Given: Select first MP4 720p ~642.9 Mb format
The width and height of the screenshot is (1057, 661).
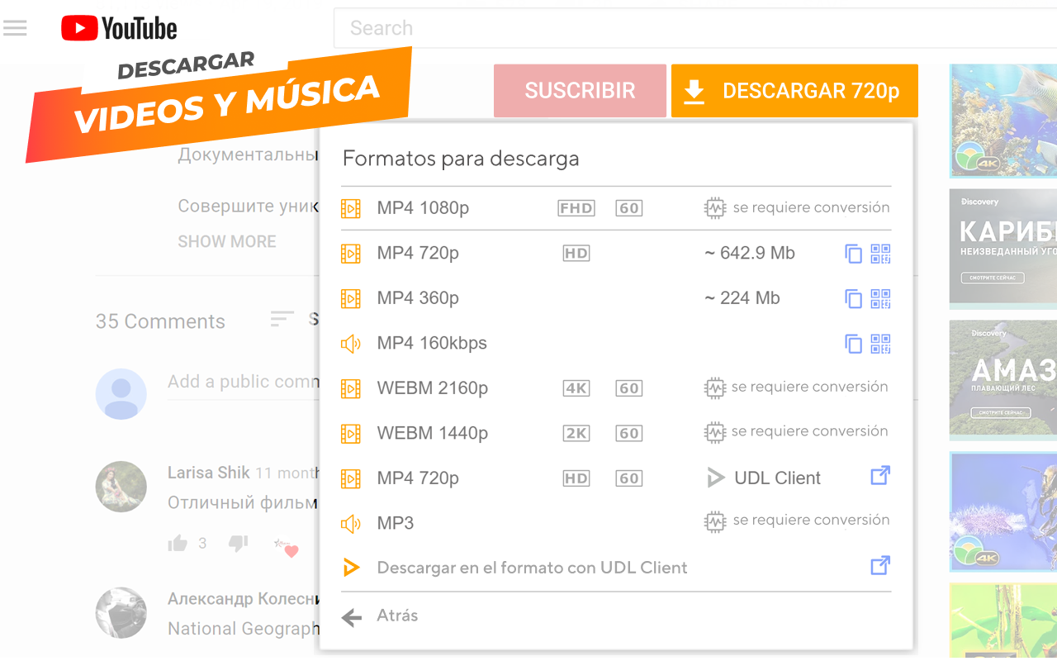Looking at the screenshot, I should [x=616, y=254].
